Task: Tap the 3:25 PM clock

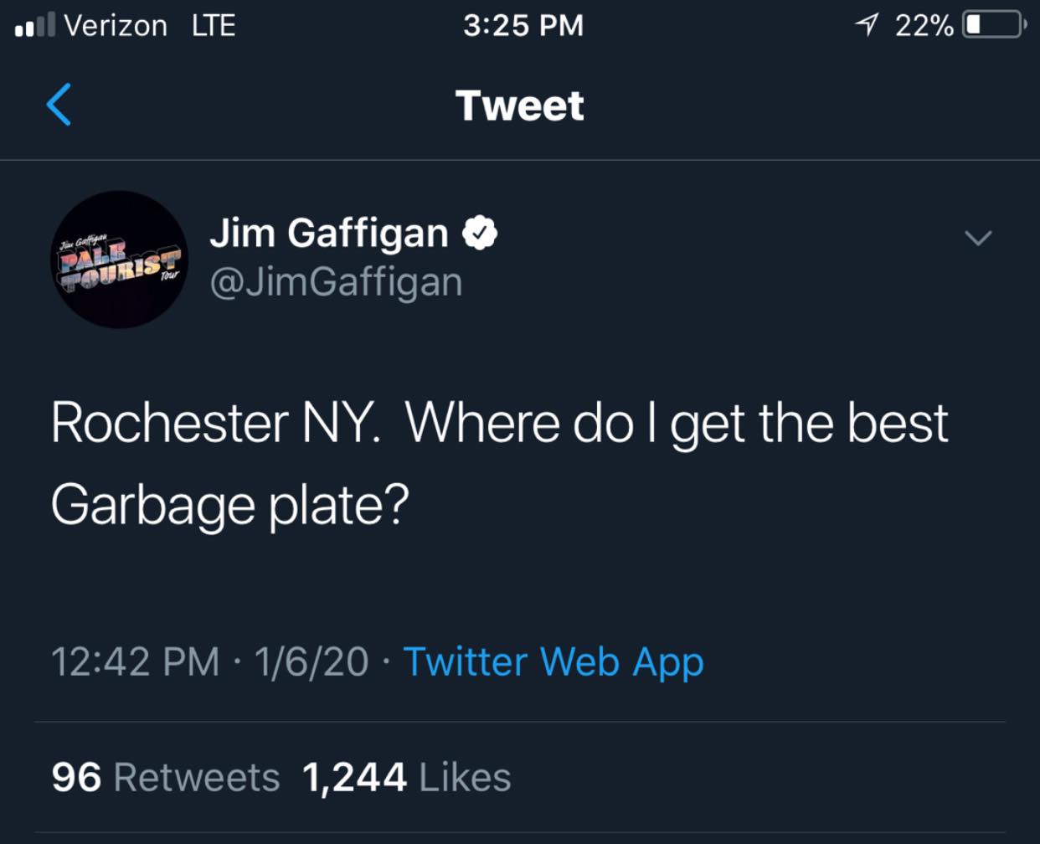Action: [x=523, y=25]
